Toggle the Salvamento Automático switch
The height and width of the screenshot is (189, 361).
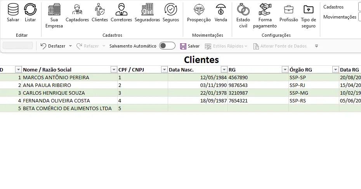(167, 46)
